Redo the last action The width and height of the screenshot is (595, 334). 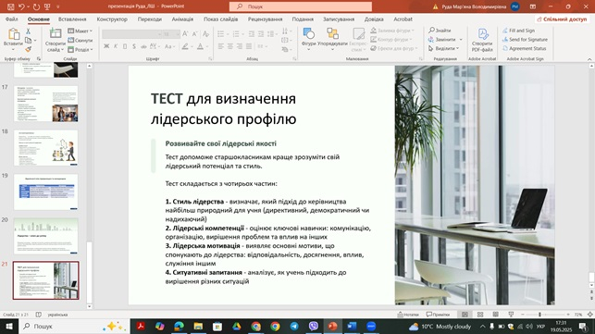pyautogui.click(x=36, y=6)
